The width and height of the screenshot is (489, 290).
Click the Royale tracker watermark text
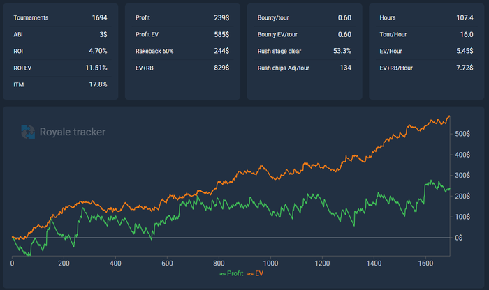coord(73,132)
